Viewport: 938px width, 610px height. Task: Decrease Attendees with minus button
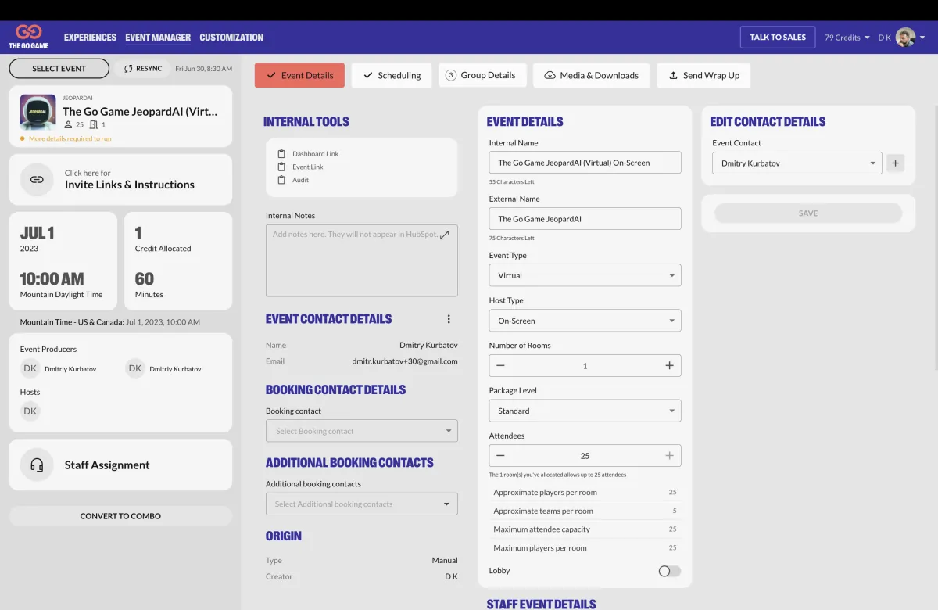[x=500, y=455]
